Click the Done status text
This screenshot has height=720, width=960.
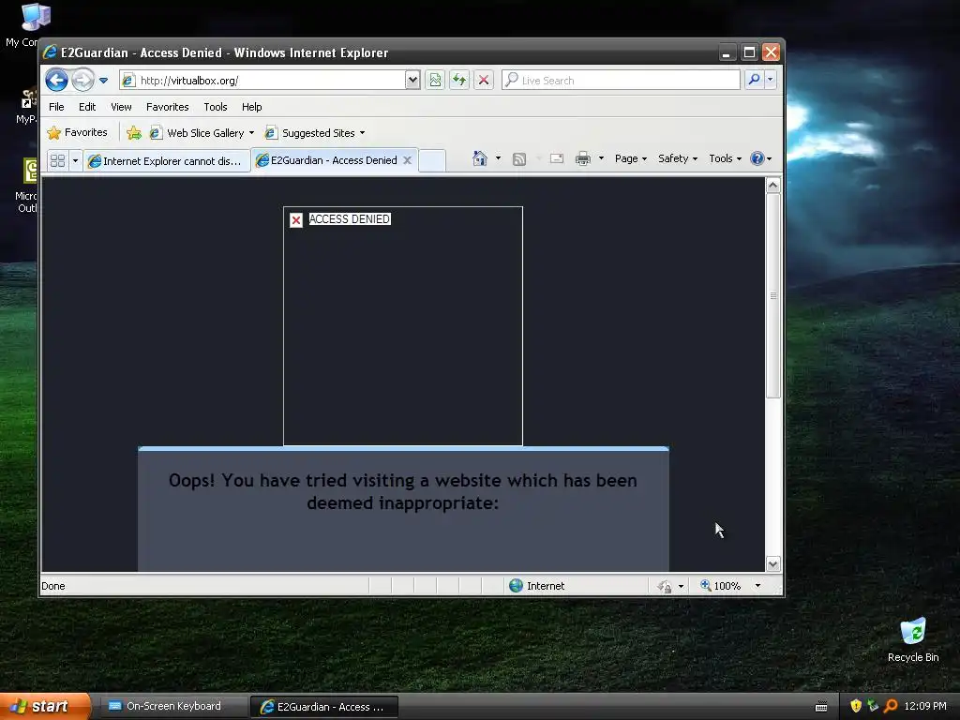coord(53,586)
